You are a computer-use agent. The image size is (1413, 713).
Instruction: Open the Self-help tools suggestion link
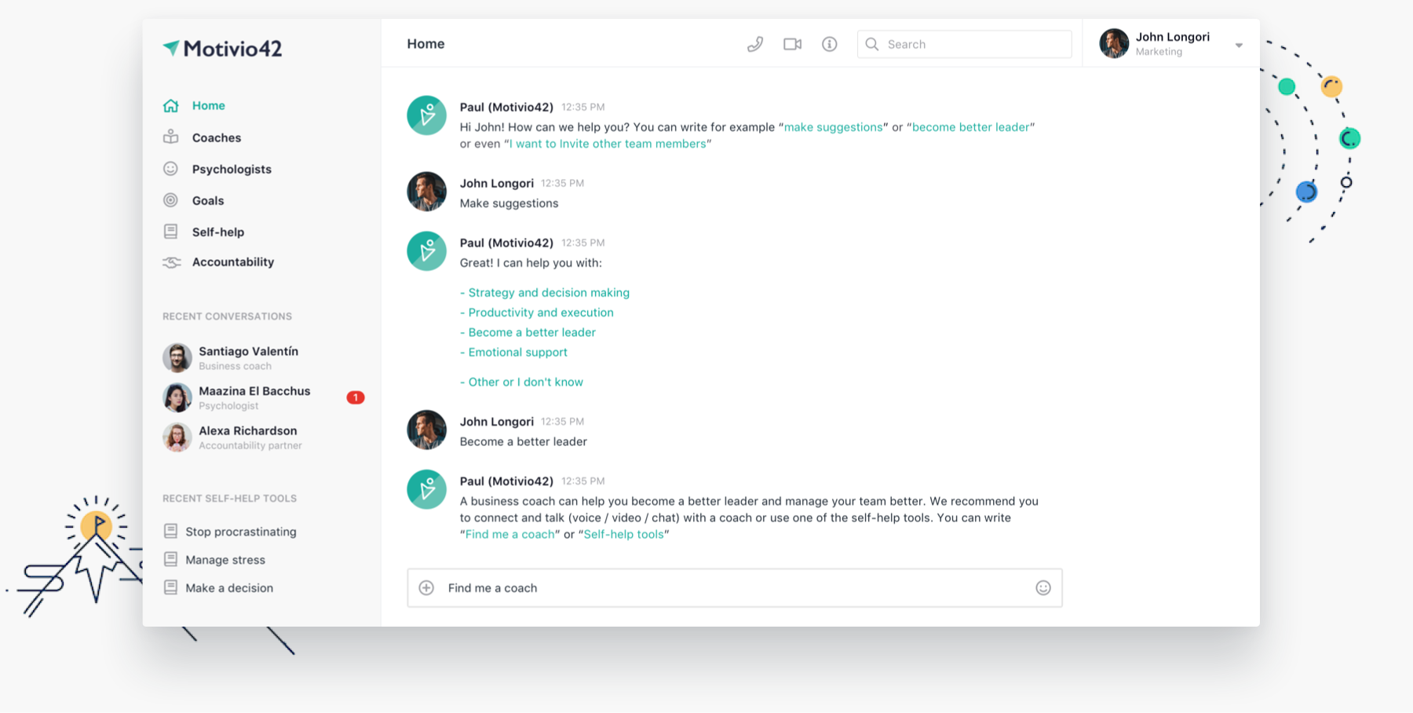pyautogui.click(x=623, y=534)
